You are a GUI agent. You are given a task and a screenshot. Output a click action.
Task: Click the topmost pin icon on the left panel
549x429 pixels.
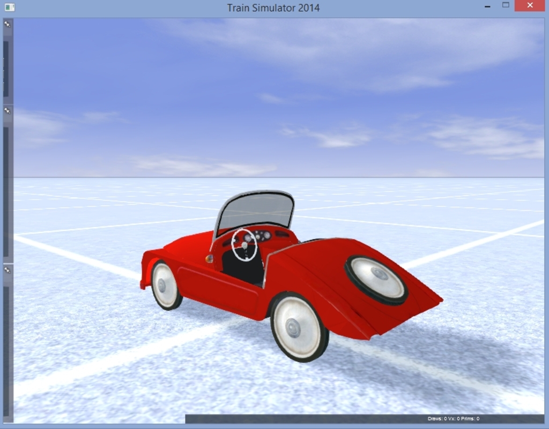[x=7, y=24]
